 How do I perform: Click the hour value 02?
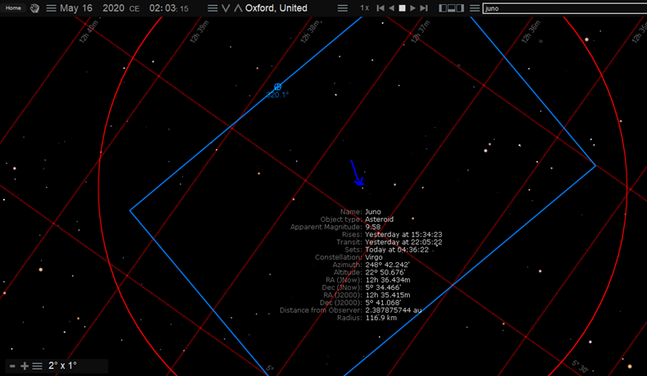tap(156, 8)
